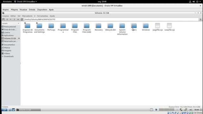This screenshot has width=203, height=114.
Task: Open the Oracle VM VirtualBox app menu
Action: (x=25, y=2)
